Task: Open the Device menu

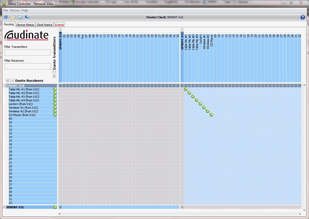Action: (x=15, y=10)
